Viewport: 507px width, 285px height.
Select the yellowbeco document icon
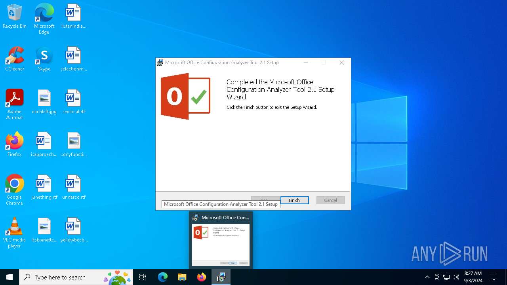74,230
